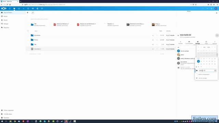The image size is (219, 123).
Task: Toggle favorite star for mon texte.txt
Action: [x=178, y=36]
